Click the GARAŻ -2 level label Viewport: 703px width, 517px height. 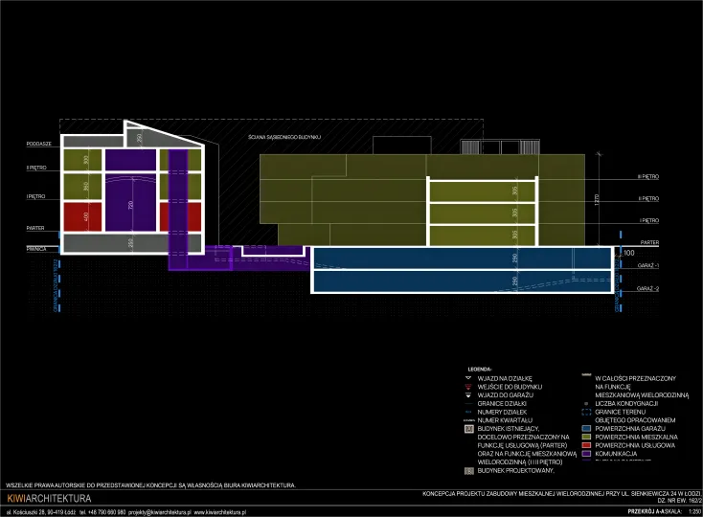coord(648,288)
